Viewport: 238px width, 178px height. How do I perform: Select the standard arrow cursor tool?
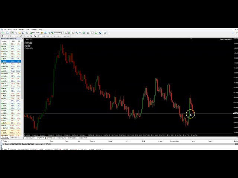tap(2, 36)
